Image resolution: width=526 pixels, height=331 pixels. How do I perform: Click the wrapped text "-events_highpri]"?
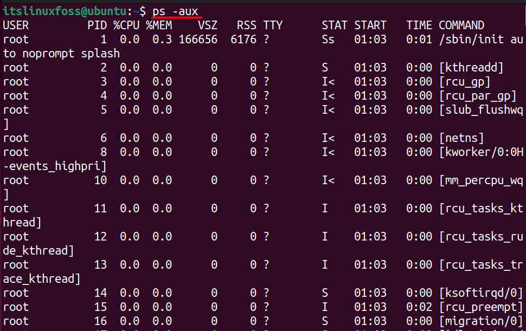pos(55,166)
